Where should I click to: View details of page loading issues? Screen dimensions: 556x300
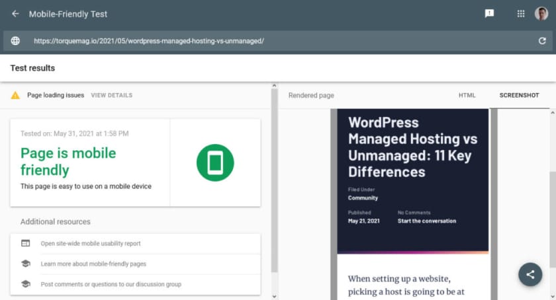[x=112, y=95]
